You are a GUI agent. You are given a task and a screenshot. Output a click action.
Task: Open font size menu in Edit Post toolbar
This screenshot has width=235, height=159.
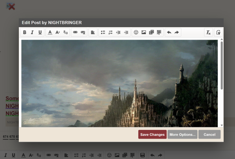(x=58, y=32)
